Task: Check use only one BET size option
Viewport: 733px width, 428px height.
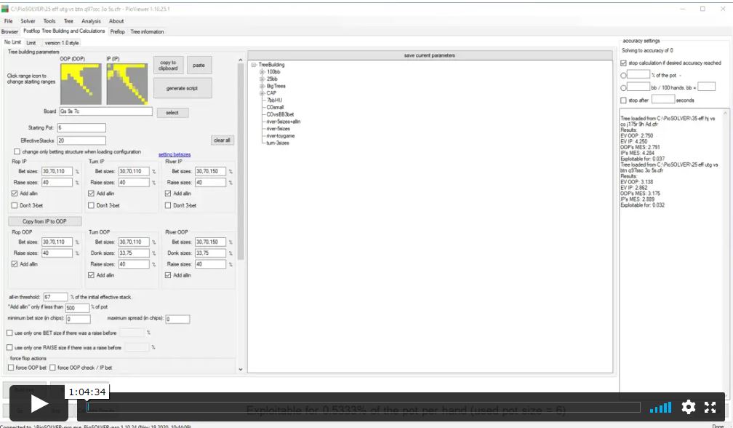Action: coord(9,333)
